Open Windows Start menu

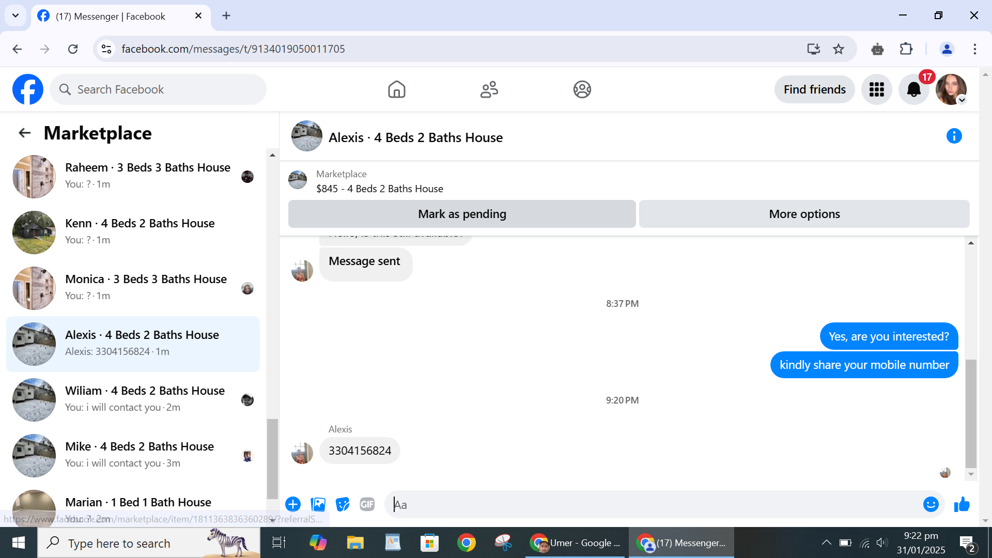tap(19, 542)
